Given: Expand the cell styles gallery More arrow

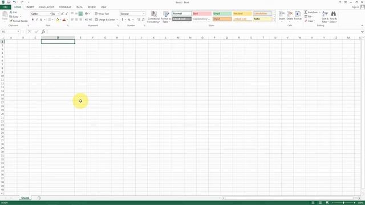Looking at the screenshot, I should click(274, 20).
